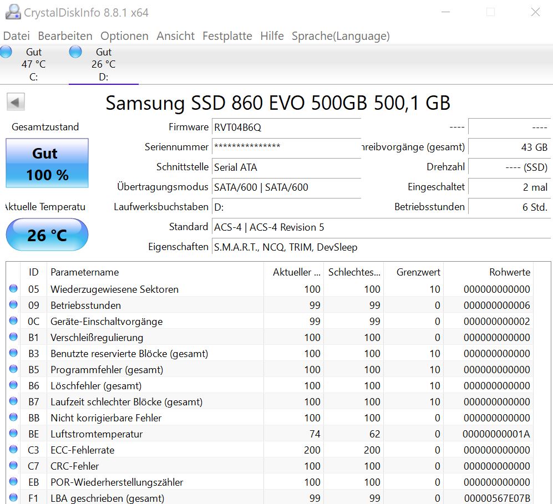This screenshot has width=553, height=504.
Task: Open the Festplatte menu
Action: pyautogui.click(x=227, y=36)
